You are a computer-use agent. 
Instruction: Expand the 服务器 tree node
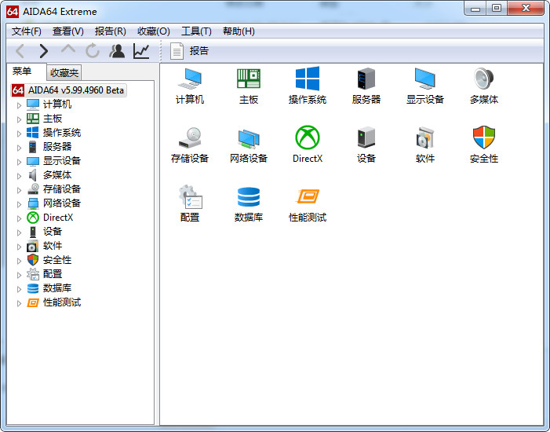19,148
